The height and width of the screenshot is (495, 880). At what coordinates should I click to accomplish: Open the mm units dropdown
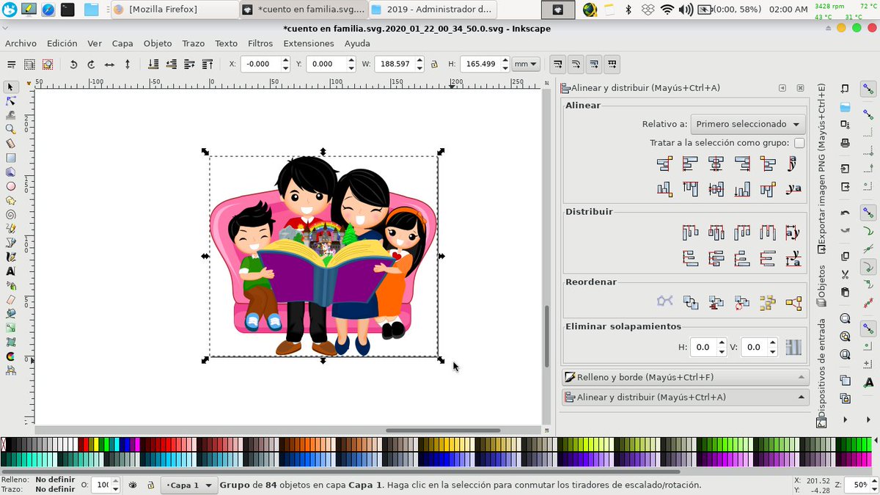coord(526,65)
